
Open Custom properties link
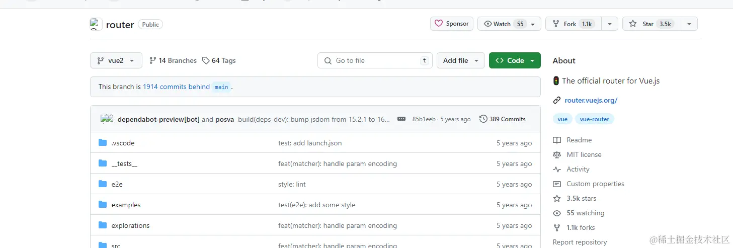595,184
